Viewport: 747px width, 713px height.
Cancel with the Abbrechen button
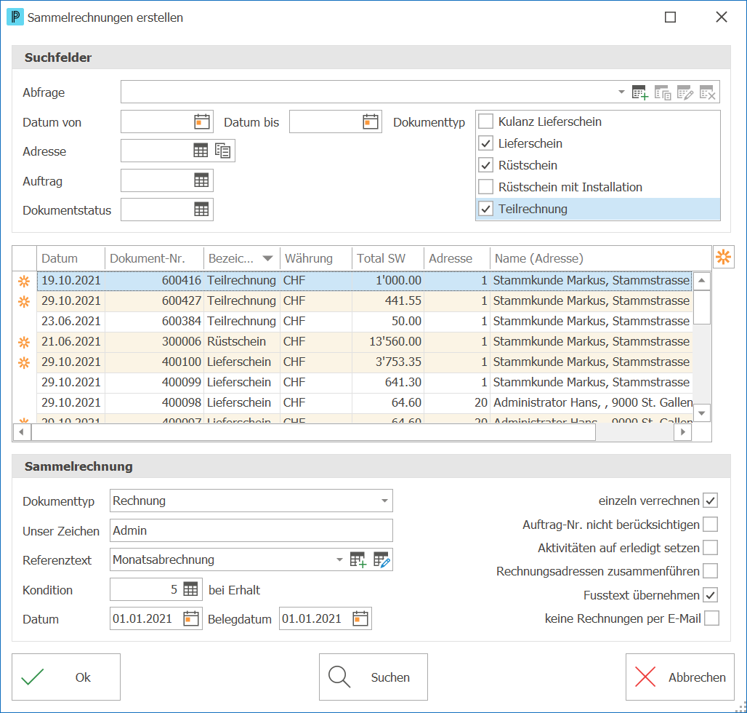pos(680,677)
